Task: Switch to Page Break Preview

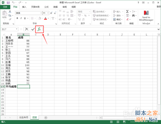Action: 124,122
